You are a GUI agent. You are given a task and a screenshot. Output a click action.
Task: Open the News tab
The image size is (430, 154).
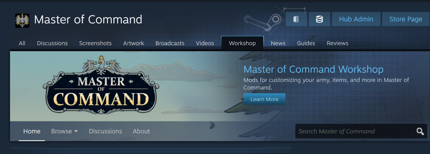point(278,43)
